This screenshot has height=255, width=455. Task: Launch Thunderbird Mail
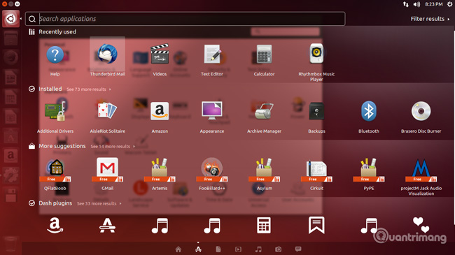click(x=107, y=54)
